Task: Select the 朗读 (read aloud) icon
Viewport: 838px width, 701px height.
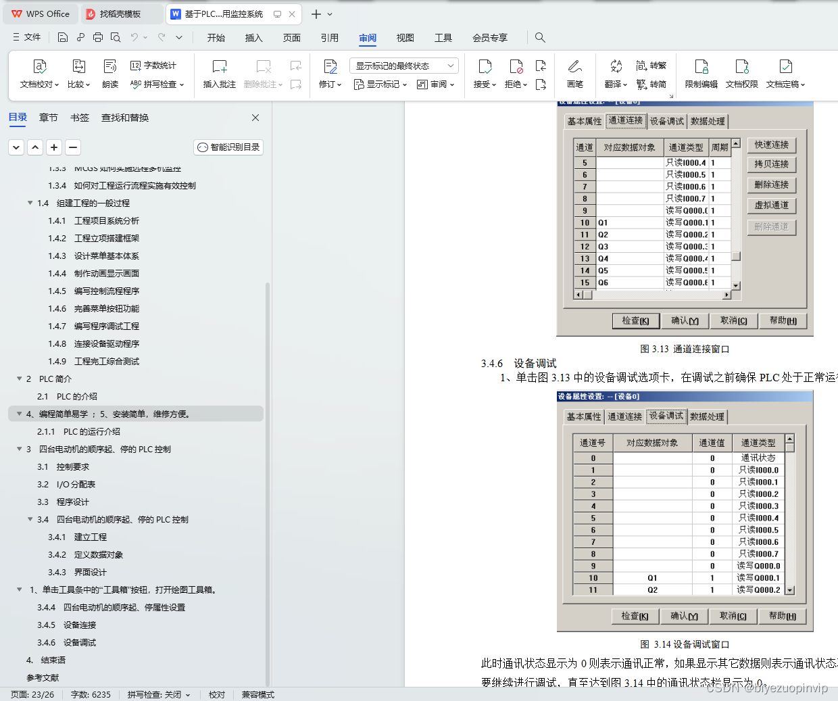Action: [109, 74]
